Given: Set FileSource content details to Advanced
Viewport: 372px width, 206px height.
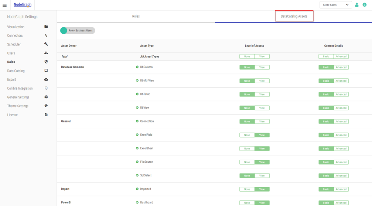Looking at the screenshot, I should tap(341, 162).
